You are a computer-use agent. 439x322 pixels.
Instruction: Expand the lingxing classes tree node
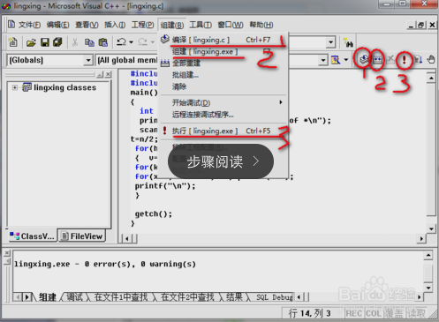[x=15, y=87]
